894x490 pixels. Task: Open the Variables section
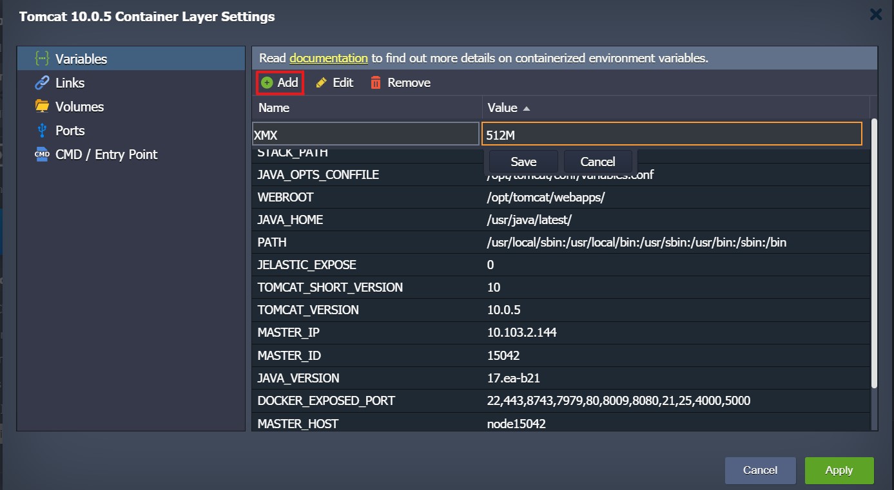tap(131, 59)
